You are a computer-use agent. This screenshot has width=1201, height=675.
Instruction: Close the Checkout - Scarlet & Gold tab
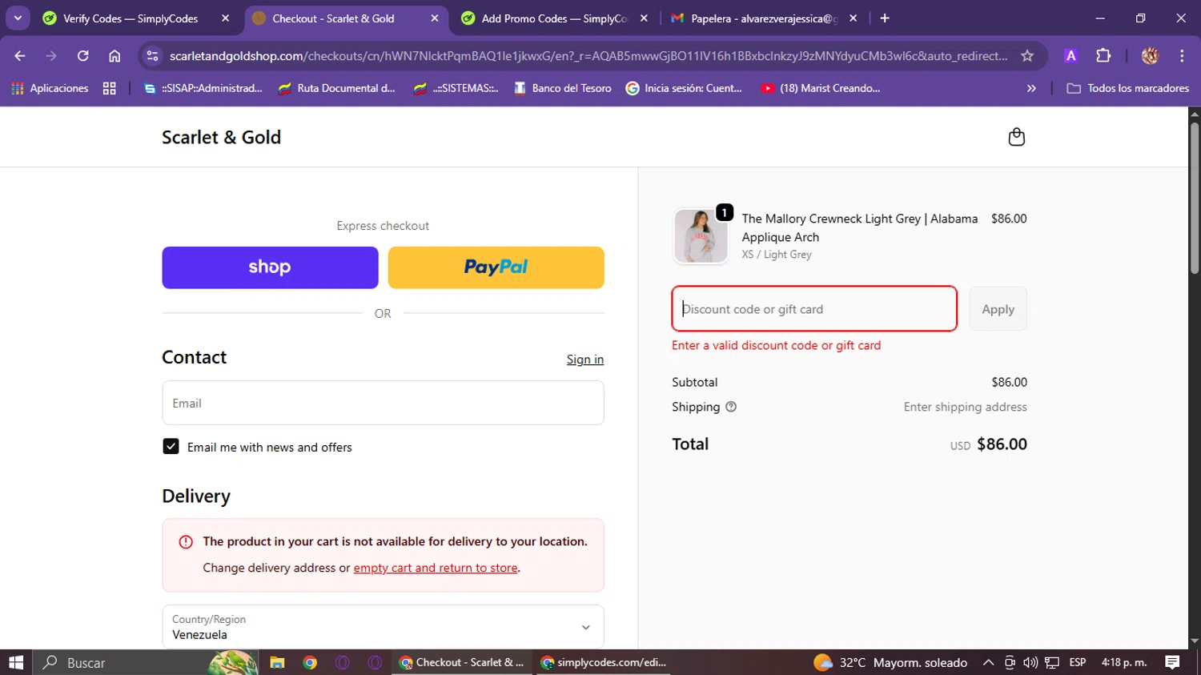435,18
